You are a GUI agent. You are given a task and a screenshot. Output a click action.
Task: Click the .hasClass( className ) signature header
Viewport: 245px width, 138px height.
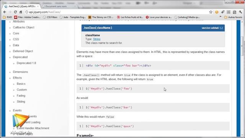(153, 28)
